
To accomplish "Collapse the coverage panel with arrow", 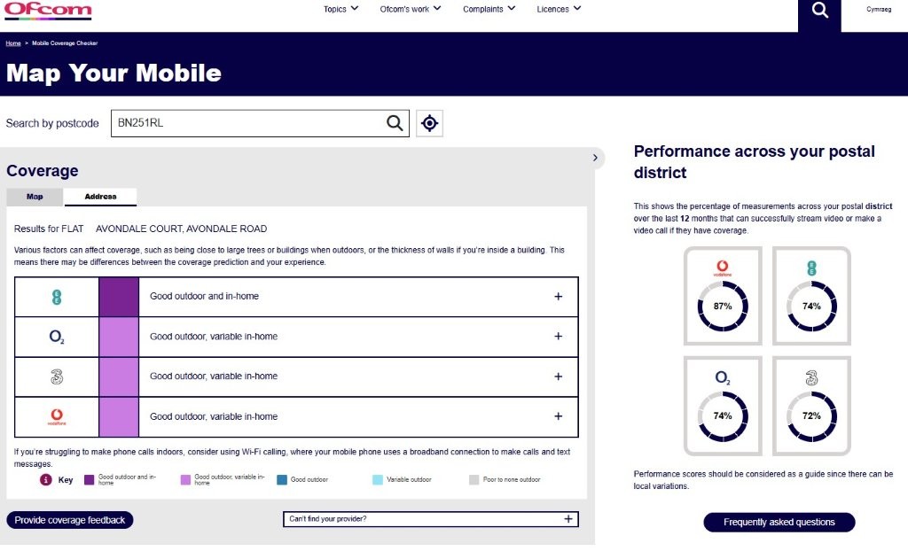I will click(595, 158).
